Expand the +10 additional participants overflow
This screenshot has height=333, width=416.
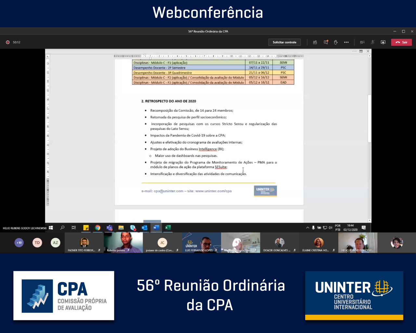pos(19,243)
